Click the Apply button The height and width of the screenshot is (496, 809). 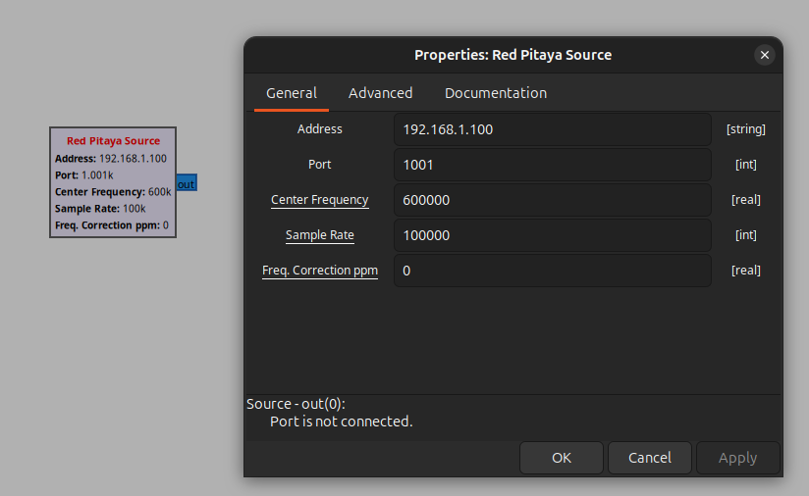click(x=737, y=458)
